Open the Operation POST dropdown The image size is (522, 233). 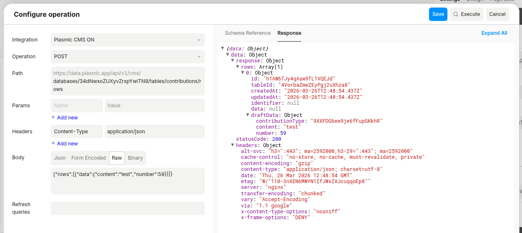(127, 57)
